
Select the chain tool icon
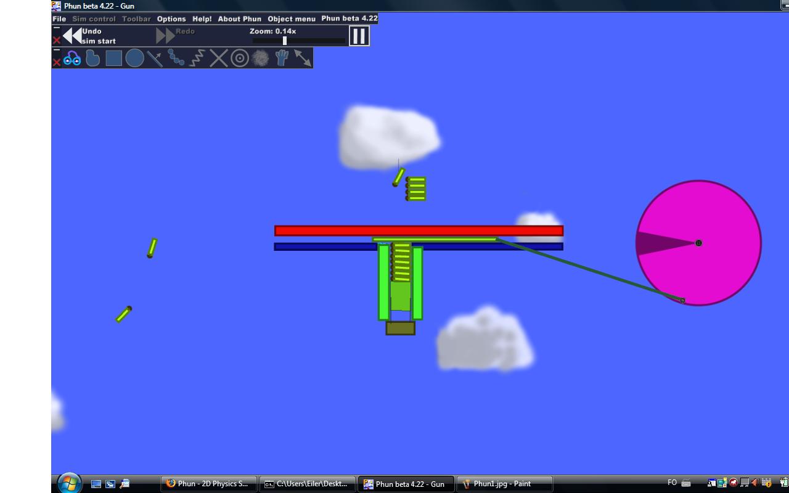coord(176,59)
